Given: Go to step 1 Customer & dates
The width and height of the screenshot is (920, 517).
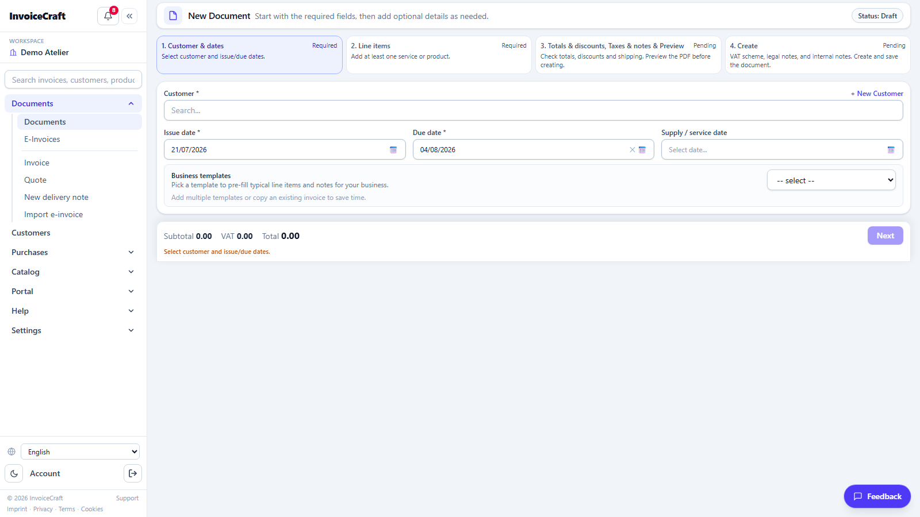Looking at the screenshot, I should click(250, 55).
